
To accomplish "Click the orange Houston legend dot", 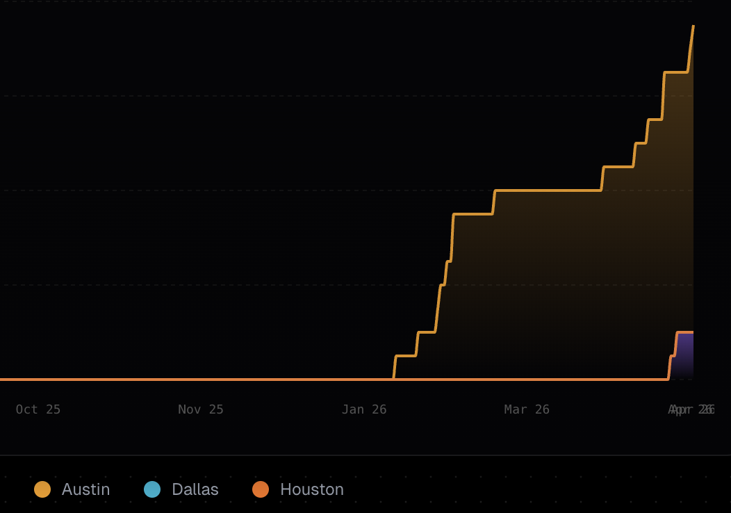I will point(261,489).
